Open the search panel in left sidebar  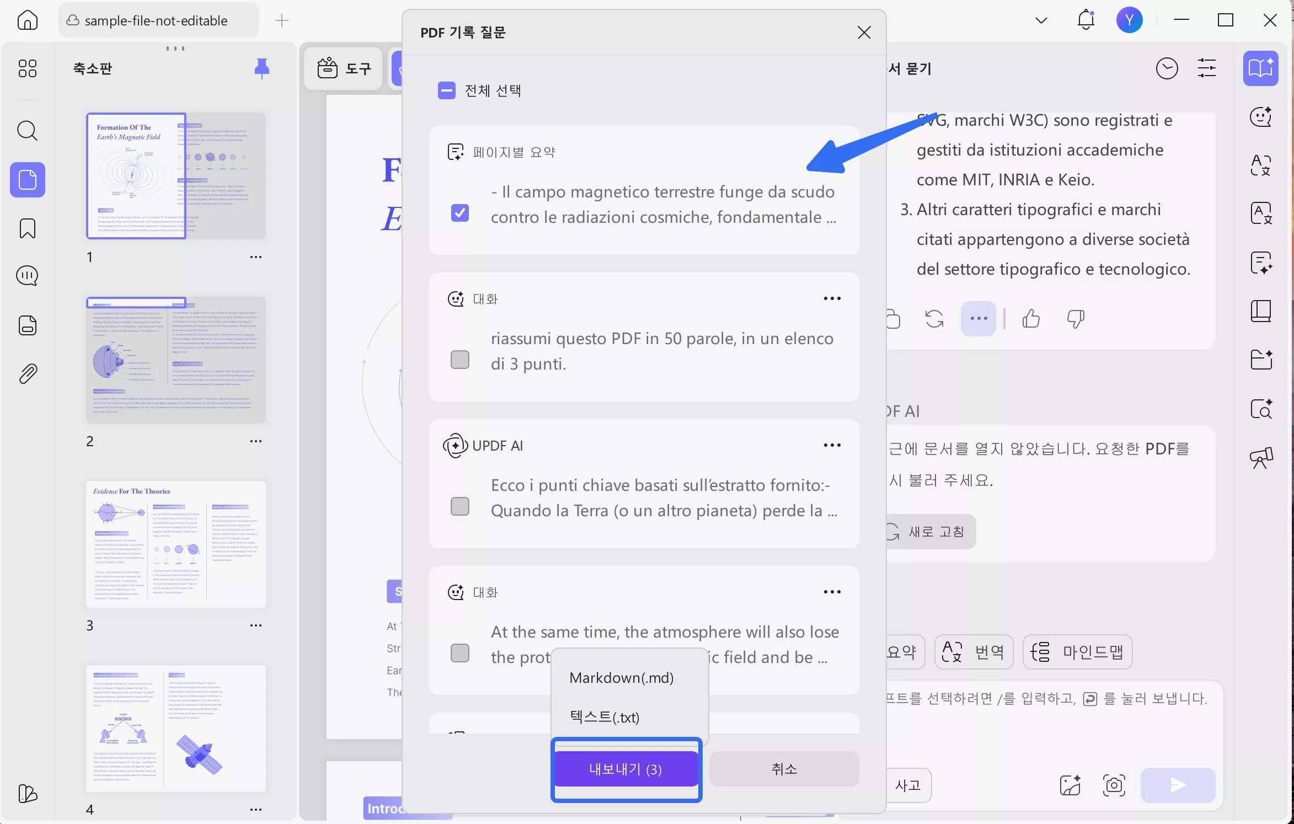pos(26,131)
